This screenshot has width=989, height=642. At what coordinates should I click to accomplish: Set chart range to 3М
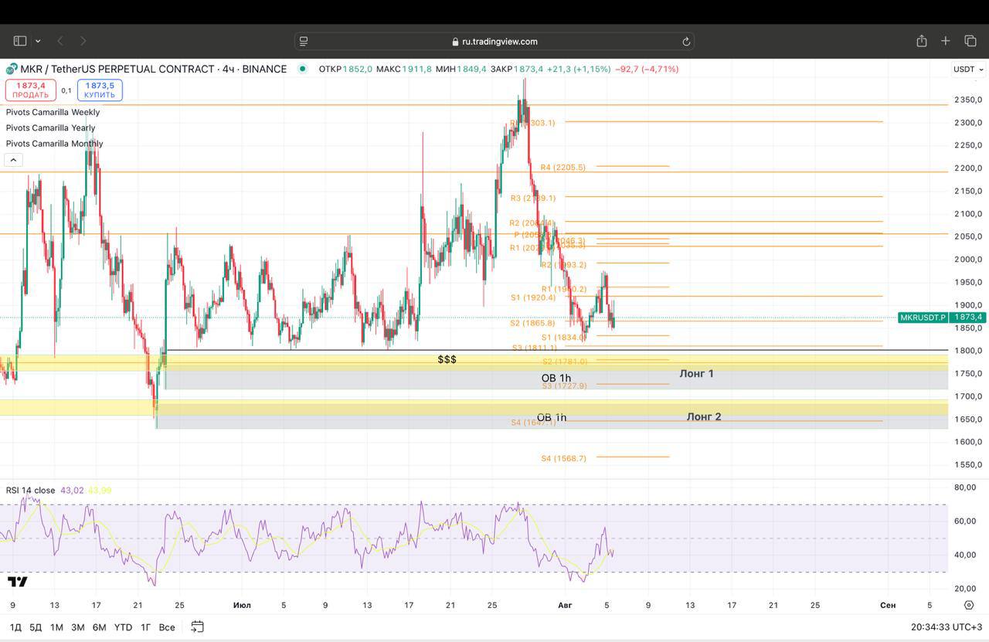pos(78,627)
